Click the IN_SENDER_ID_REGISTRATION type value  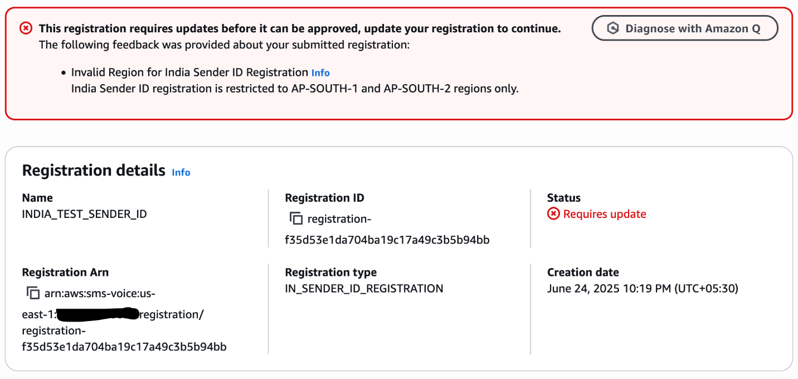pos(364,289)
